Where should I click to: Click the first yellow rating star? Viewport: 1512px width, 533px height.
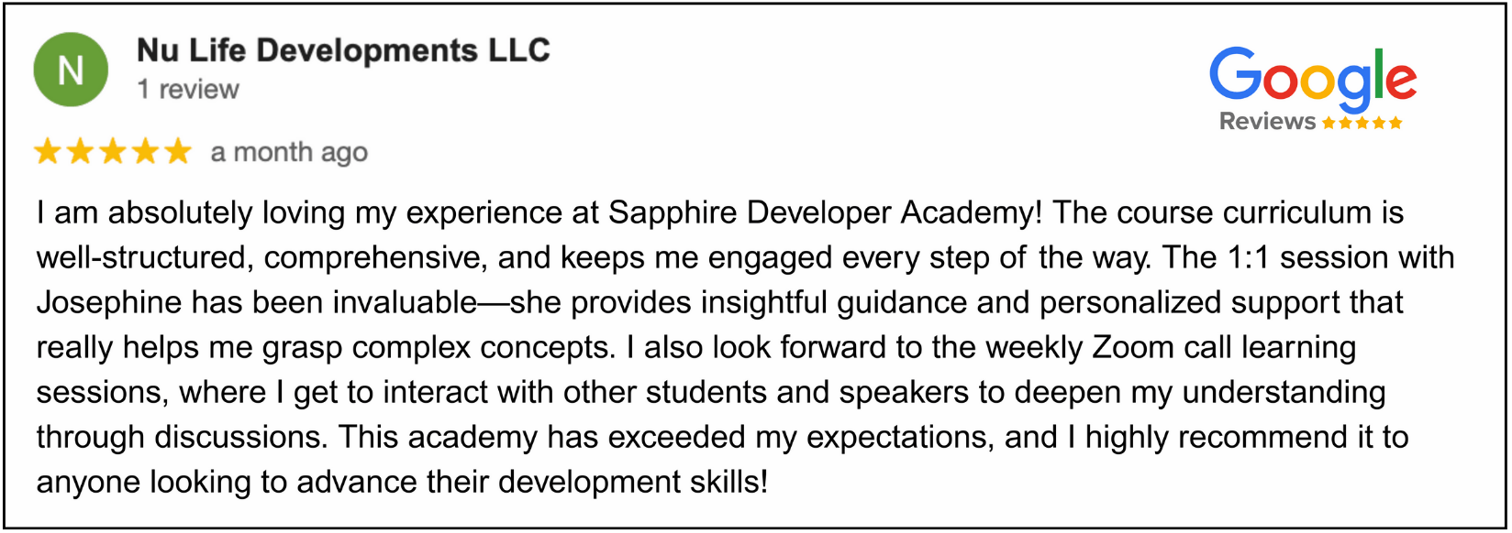point(48,151)
